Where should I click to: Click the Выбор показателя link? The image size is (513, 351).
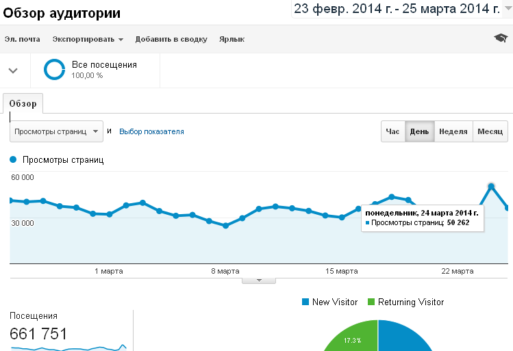[151, 131]
